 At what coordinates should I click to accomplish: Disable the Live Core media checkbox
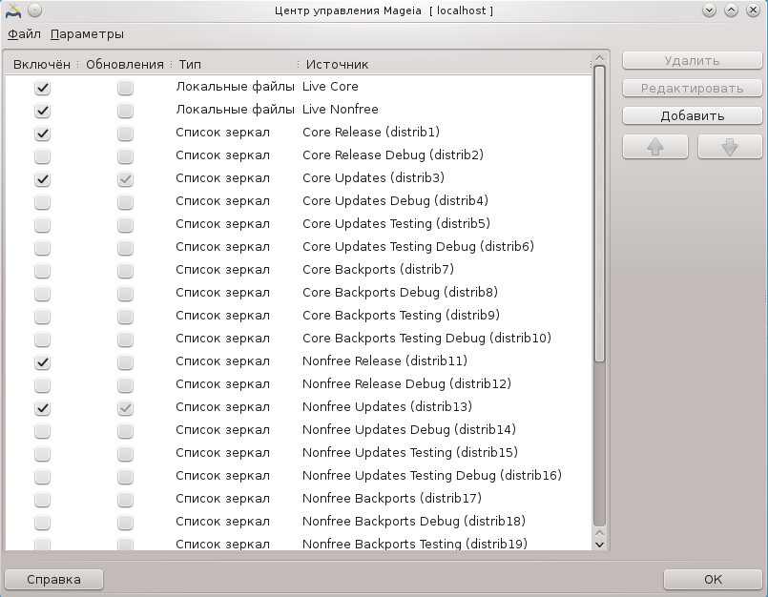[43, 88]
